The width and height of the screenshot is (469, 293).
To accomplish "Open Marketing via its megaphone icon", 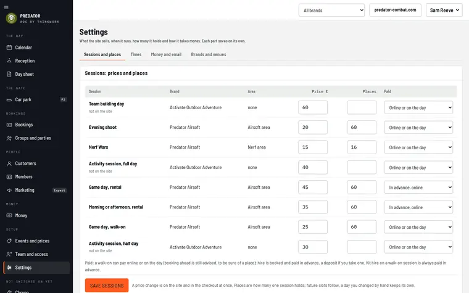I will [x=9, y=190].
